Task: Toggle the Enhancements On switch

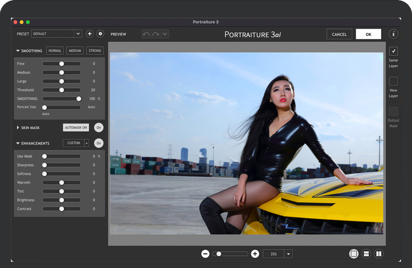Action: (x=98, y=143)
